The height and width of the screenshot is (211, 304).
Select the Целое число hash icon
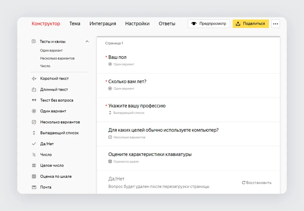pos(34,166)
